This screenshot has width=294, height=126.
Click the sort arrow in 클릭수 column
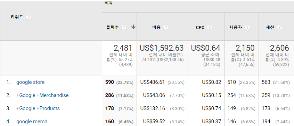pos(133,27)
